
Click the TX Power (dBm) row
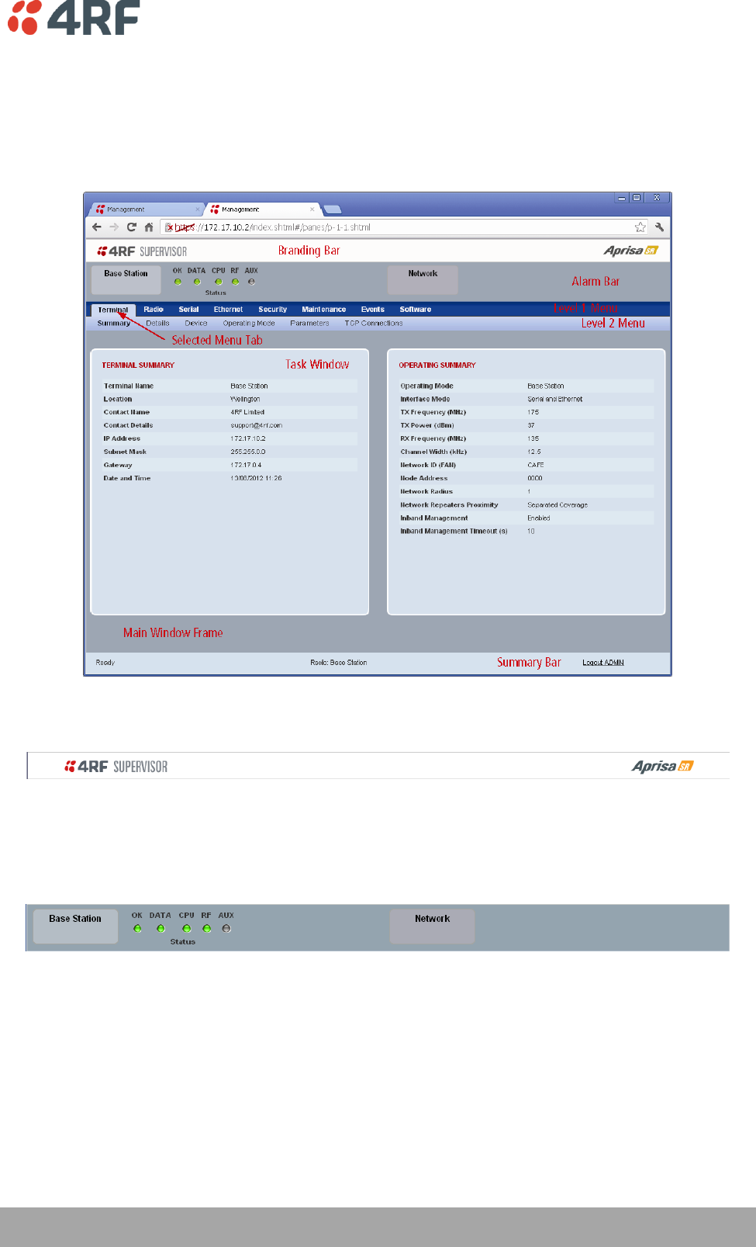tap(526, 425)
